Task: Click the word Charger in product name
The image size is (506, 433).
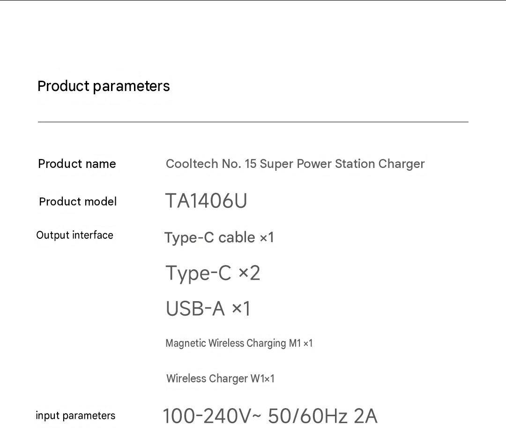Action: click(402, 164)
